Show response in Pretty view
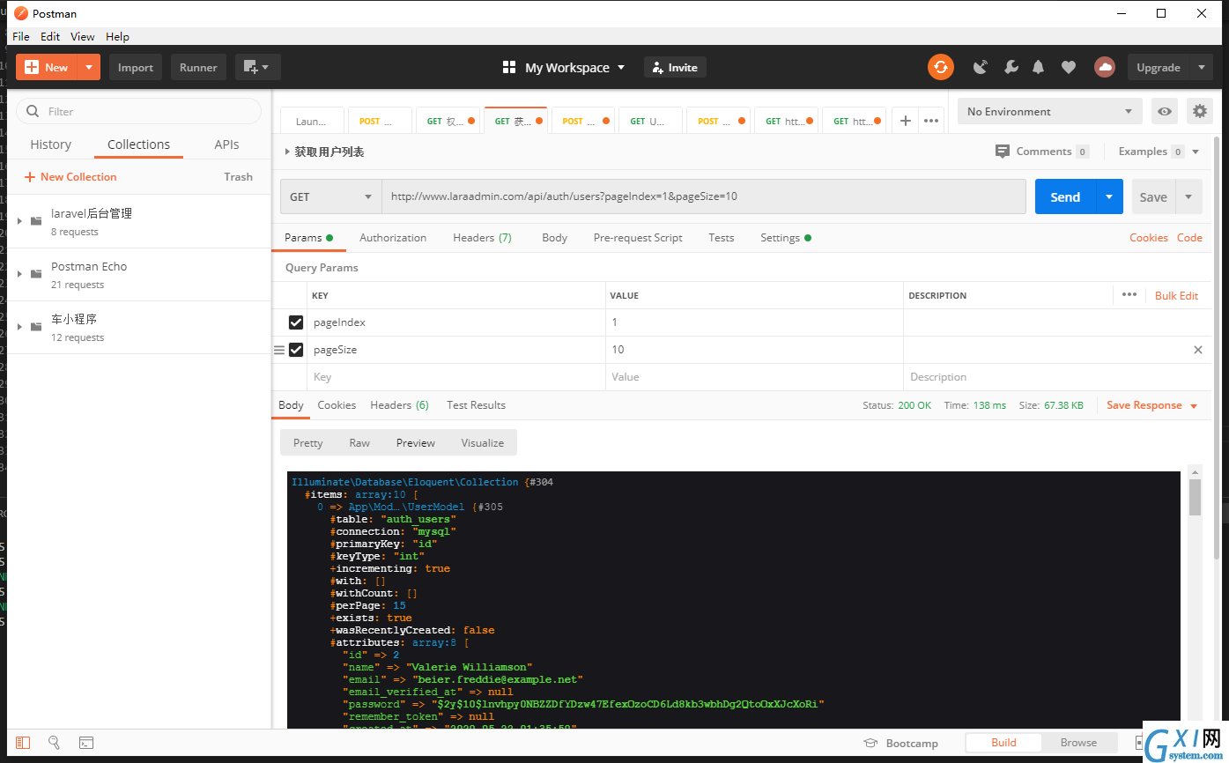Viewport: 1229px width, 763px height. pyautogui.click(x=308, y=442)
